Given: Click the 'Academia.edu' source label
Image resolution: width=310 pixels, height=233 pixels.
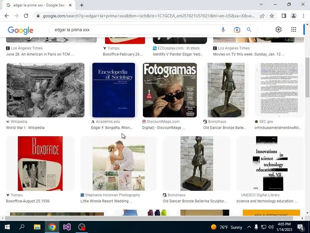Looking at the screenshot, I should pos(108,122).
